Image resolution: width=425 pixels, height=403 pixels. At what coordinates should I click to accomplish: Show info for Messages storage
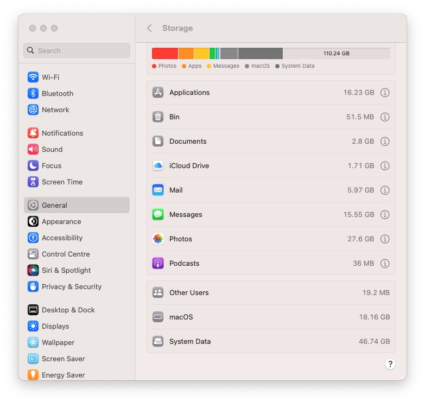coord(385,214)
